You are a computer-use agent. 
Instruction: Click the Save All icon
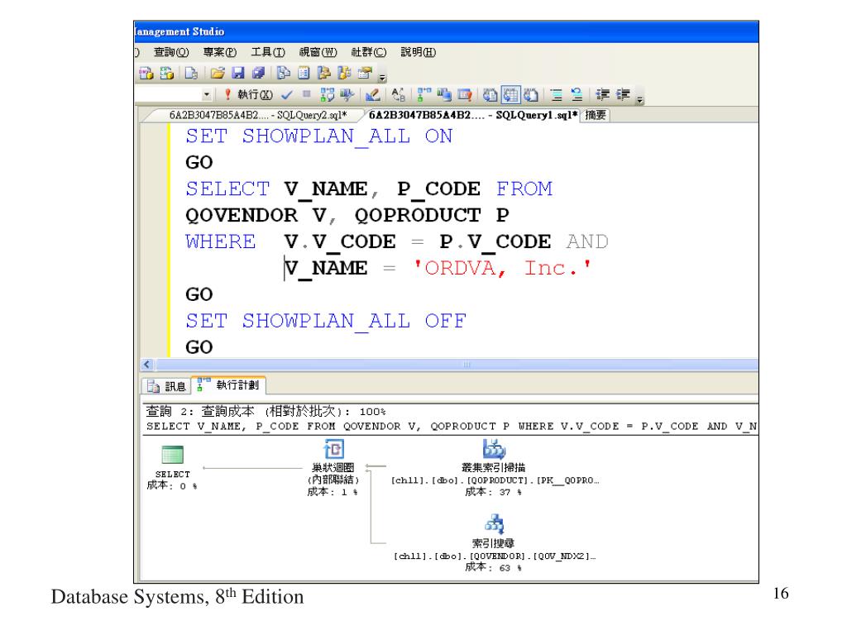259,73
